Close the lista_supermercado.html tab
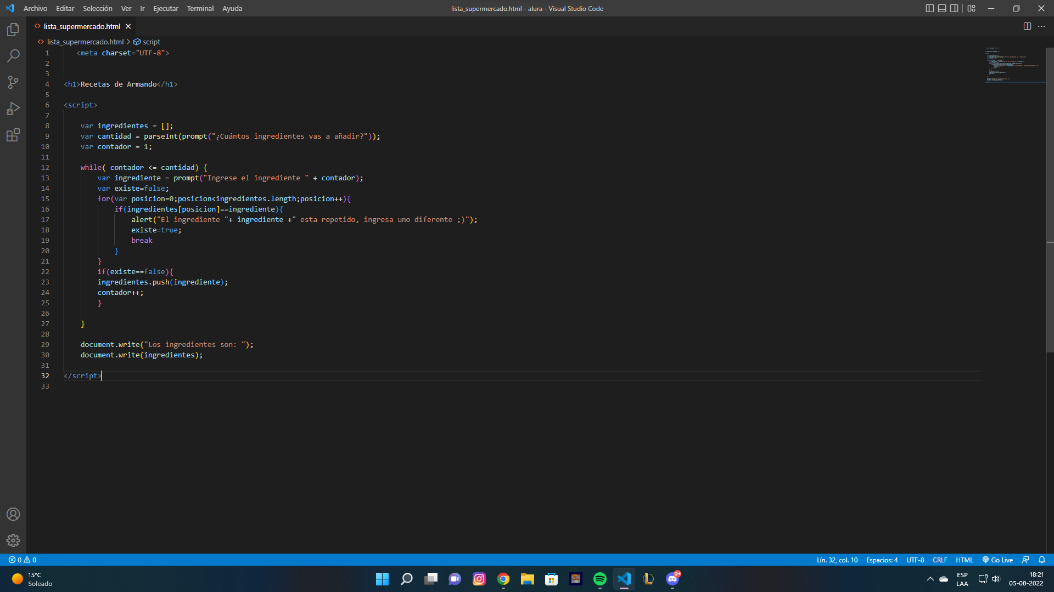This screenshot has width=1054, height=592. (x=128, y=26)
